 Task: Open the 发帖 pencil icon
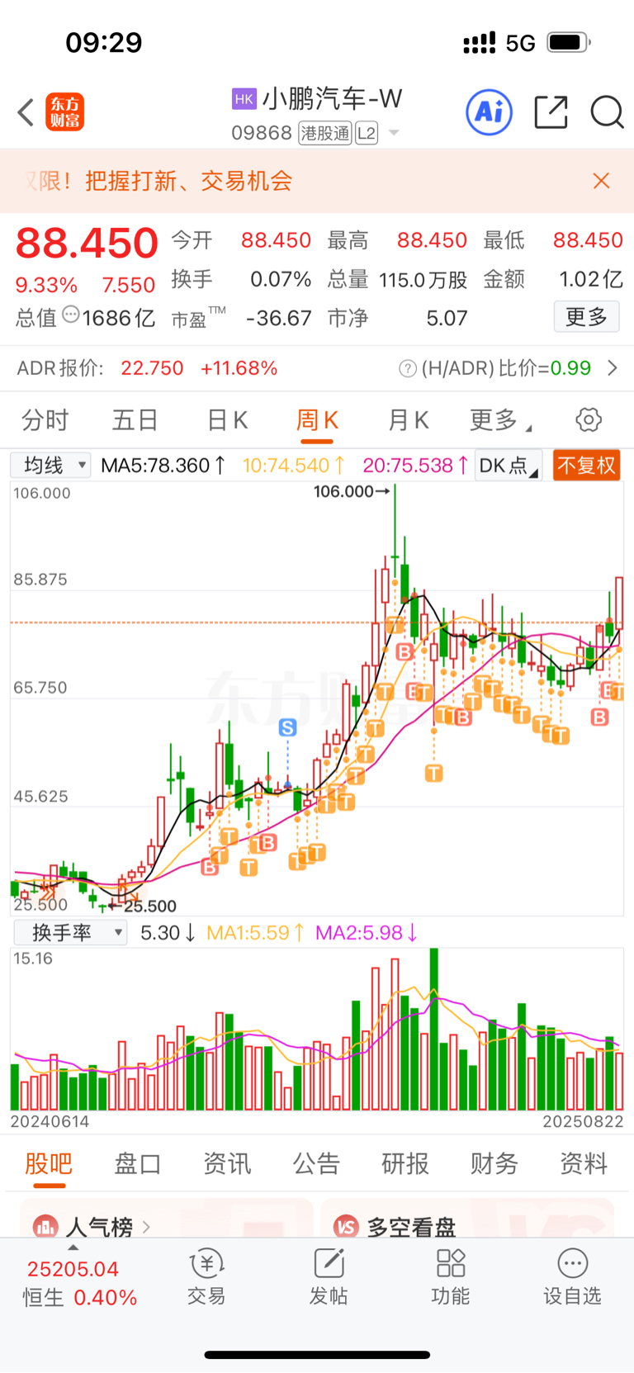(x=329, y=1263)
